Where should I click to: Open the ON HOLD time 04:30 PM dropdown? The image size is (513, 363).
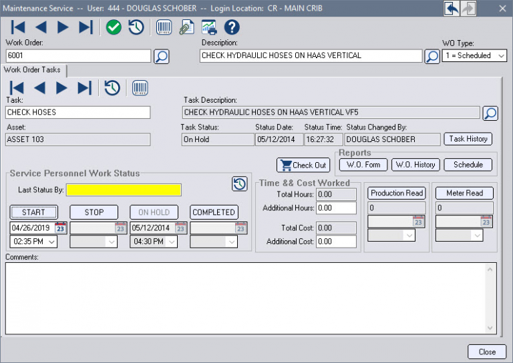coord(172,242)
